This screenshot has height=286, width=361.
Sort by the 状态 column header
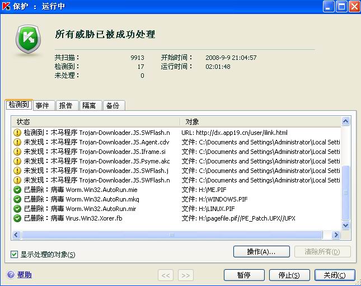(x=96, y=122)
